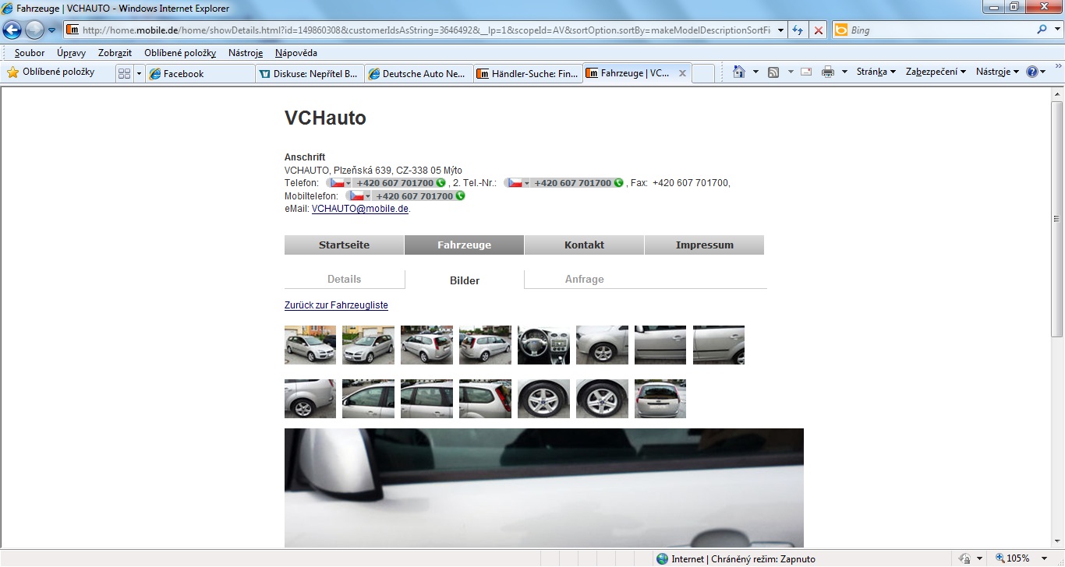This screenshot has width=1065, height=567.
Task: Open the VCHAUTO@mobile.de email link
Action: (359, 209)
